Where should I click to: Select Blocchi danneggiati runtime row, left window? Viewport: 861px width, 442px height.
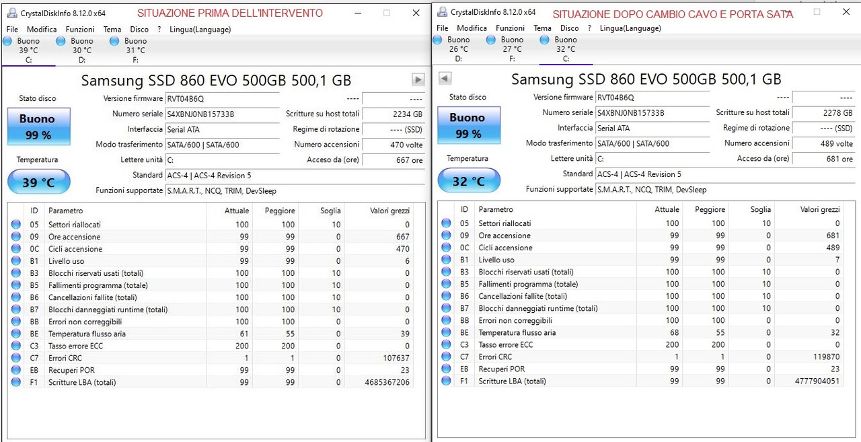(x=211, y=309)
